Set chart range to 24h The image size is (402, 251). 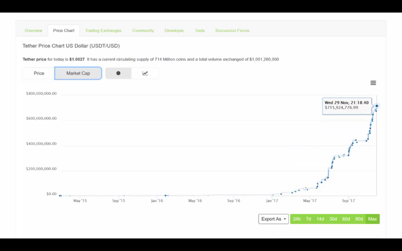coord(296,219)
